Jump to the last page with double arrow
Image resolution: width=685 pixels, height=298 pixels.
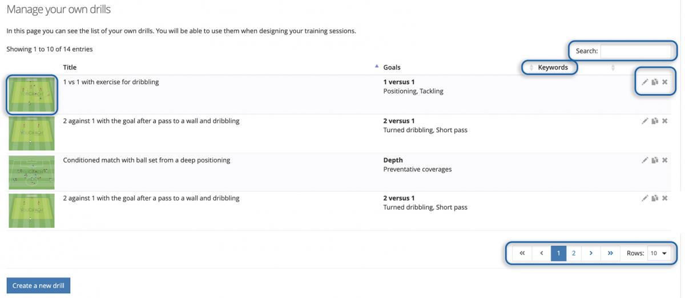point(610,254)
